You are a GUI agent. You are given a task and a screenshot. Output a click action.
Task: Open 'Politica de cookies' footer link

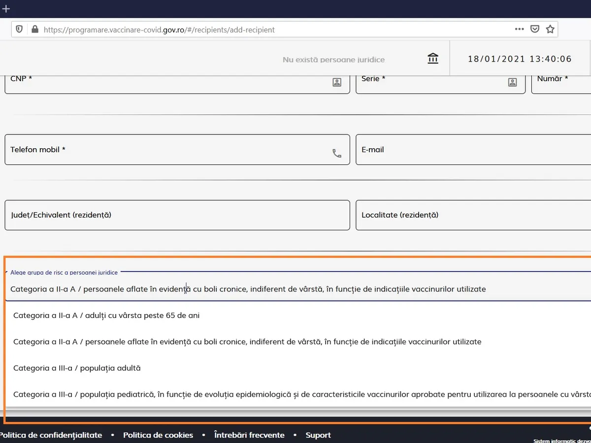158,435
